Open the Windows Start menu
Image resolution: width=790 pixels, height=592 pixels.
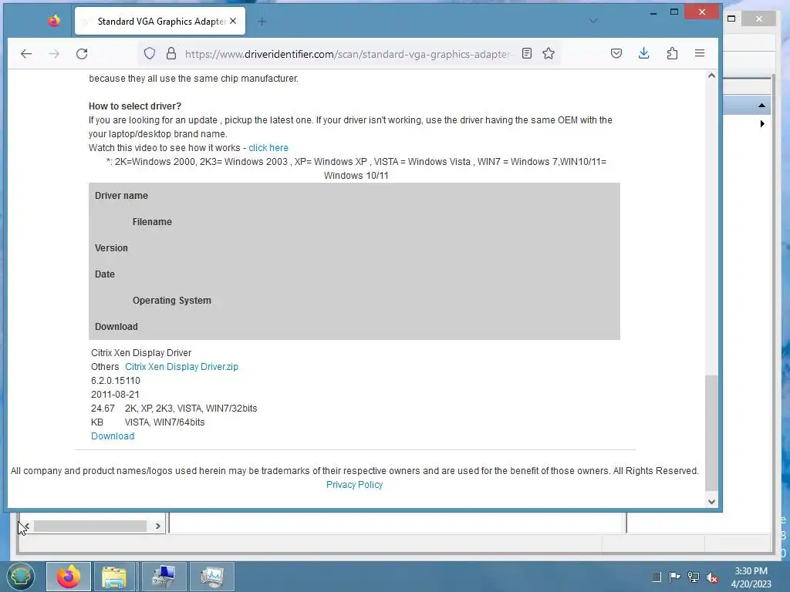click(20, 576)
